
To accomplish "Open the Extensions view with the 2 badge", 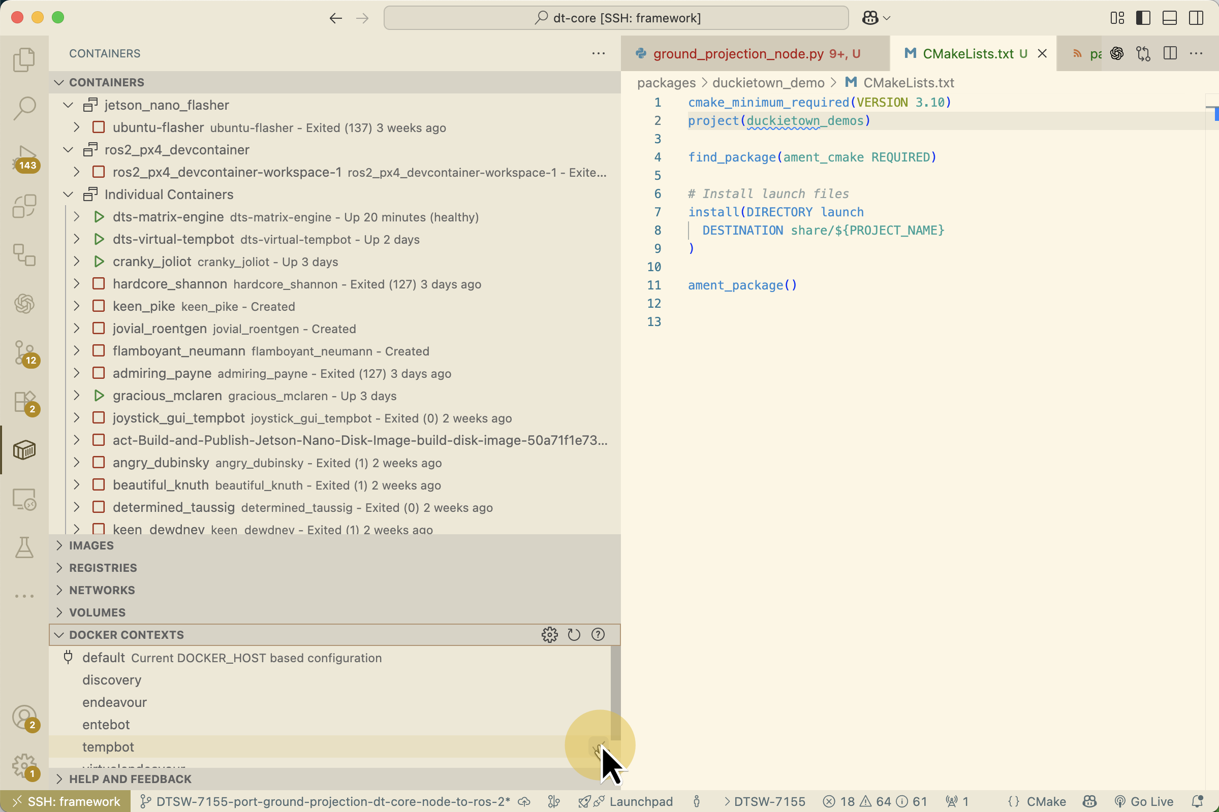I will point(24,402).
